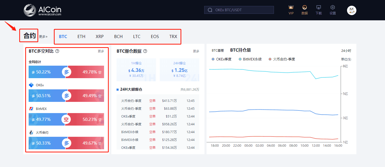Toggle OKEx季度 legend series

[221, 59]
